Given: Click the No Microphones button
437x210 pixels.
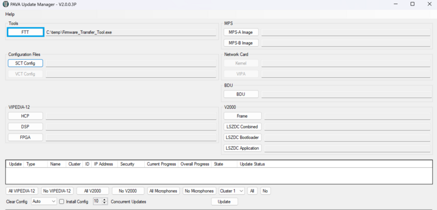Looking at the screenshot, I should [x=199, y=191].
